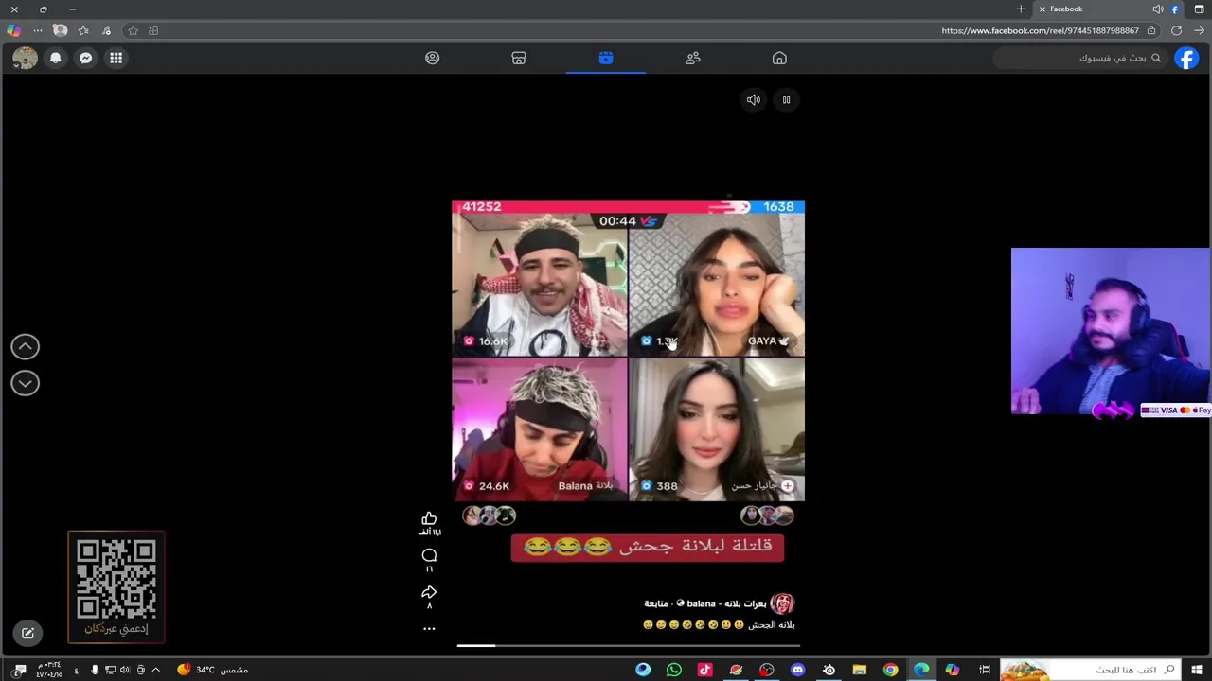Open the Marketplace tab

tap(519, 58)
